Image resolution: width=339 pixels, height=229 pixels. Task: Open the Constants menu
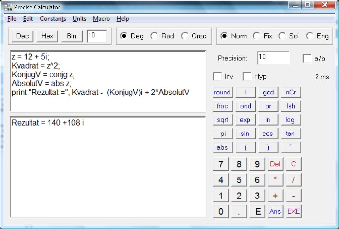click(x=53, y=19)
